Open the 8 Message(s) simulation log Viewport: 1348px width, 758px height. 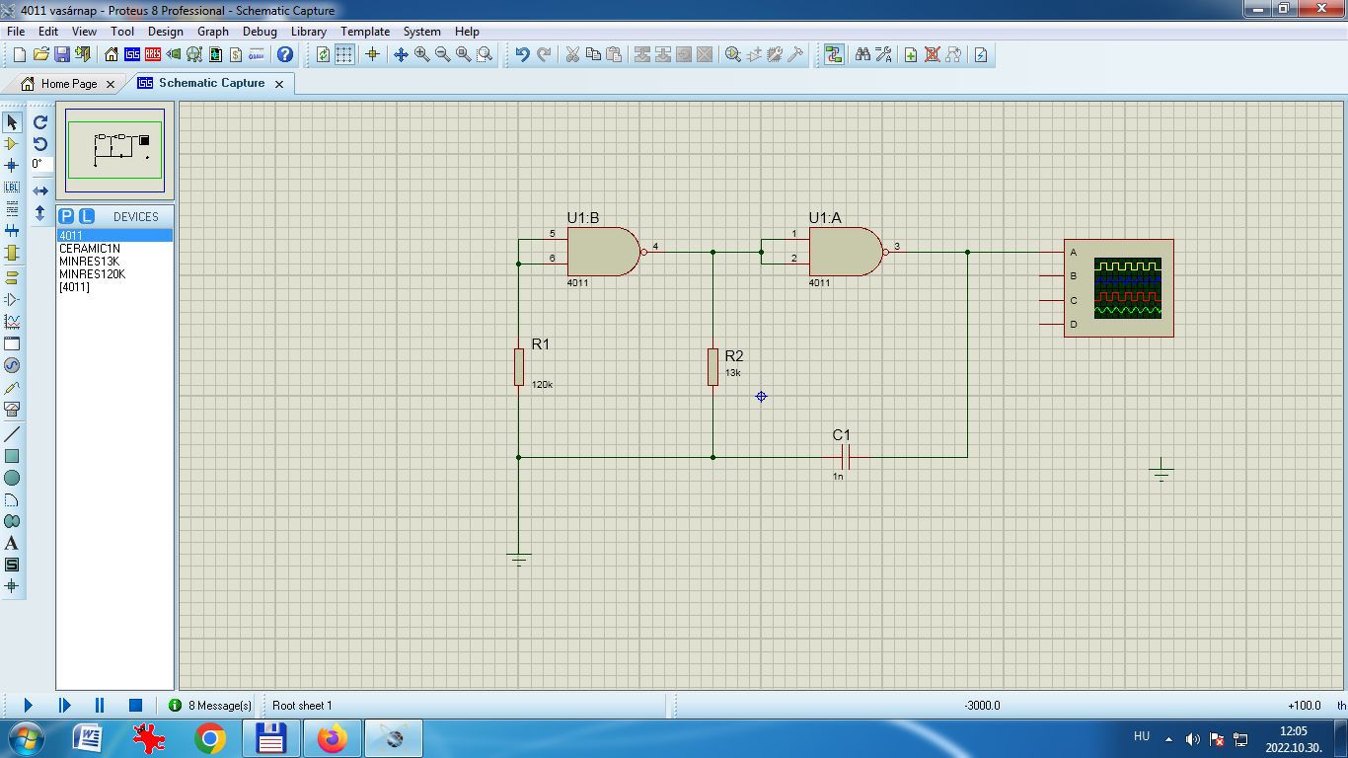point(210,705)
